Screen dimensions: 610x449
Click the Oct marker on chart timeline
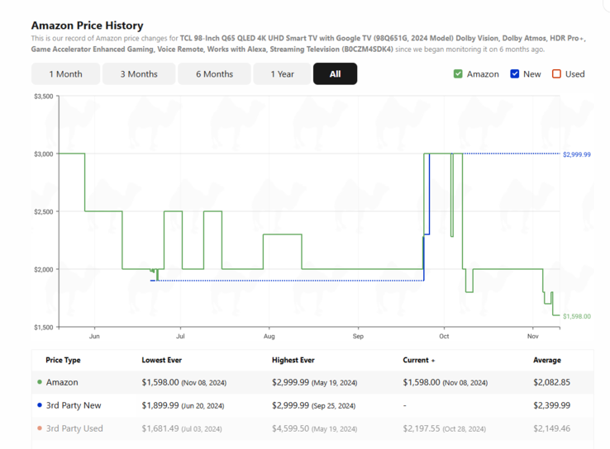click(x=444, y=336)
